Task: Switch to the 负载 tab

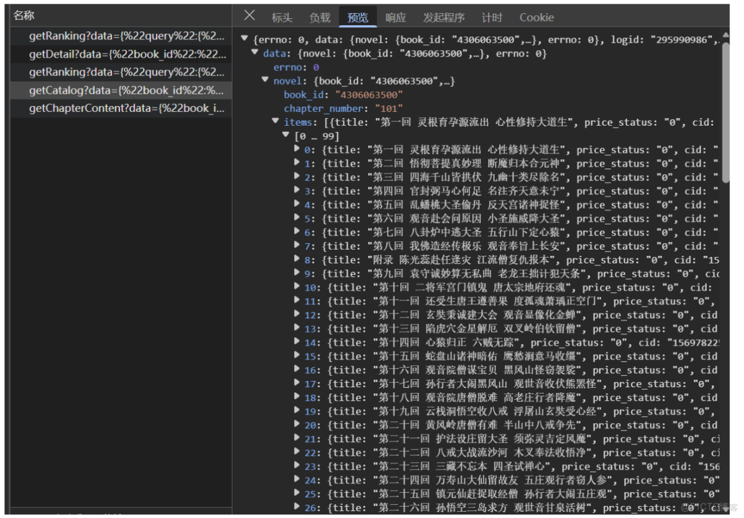Action: [x=319, y=17]
